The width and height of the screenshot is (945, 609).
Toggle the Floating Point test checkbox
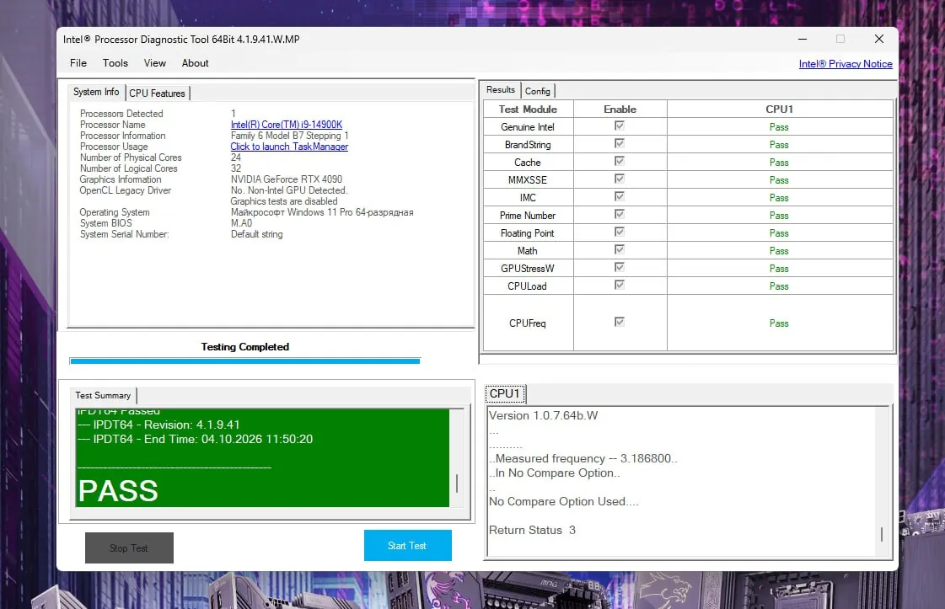pyautogui.click(x=619, y=232)
